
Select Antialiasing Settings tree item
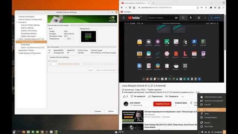[29, 33]
